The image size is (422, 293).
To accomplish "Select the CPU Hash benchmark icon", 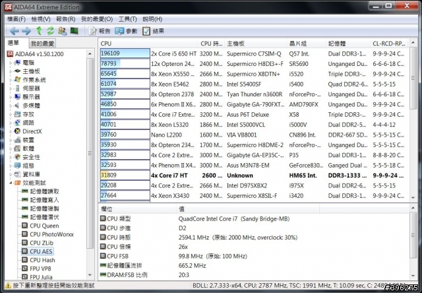I will (24, 260).
